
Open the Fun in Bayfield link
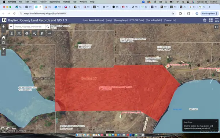tap(154, 20)
